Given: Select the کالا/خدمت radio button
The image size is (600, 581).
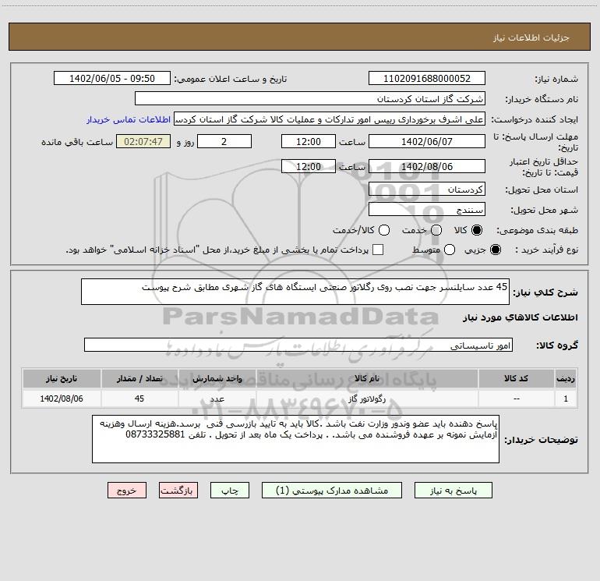Looking at the screenshot, I should coord(384,230).
